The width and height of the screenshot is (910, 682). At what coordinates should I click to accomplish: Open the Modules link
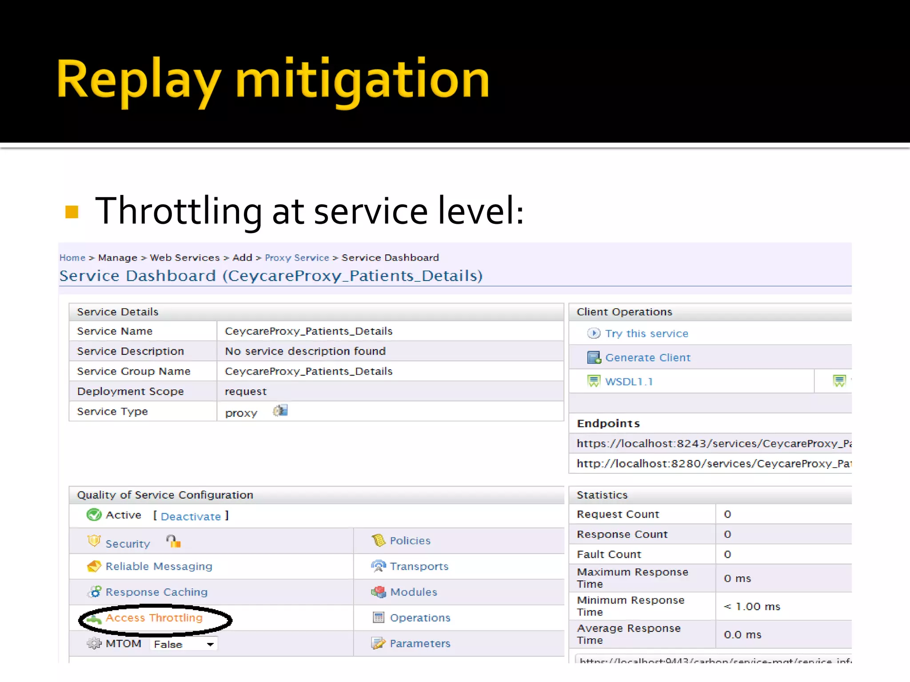click(414, 592)
